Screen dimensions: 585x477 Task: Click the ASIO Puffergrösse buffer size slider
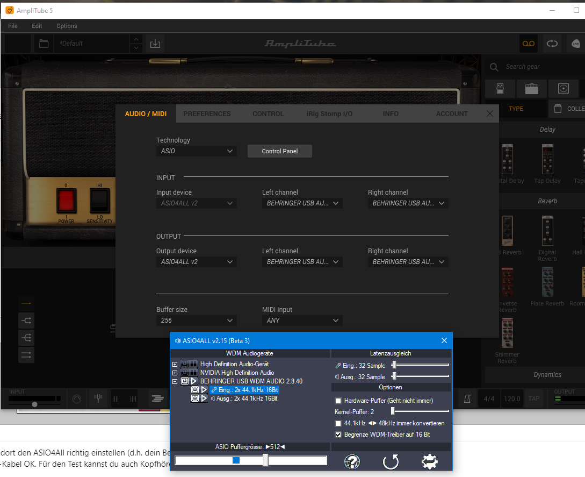tap(251, 460)
